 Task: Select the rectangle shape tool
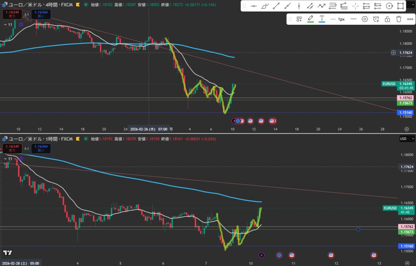[400, 6]
